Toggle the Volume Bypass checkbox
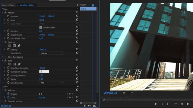This screenshot has width=193, height=108. click(x=40, y=94)
